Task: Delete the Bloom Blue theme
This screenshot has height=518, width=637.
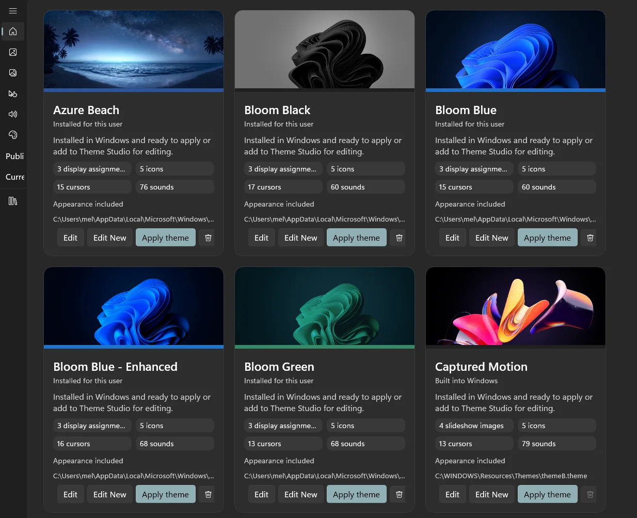Action: (x=590, y=238)
